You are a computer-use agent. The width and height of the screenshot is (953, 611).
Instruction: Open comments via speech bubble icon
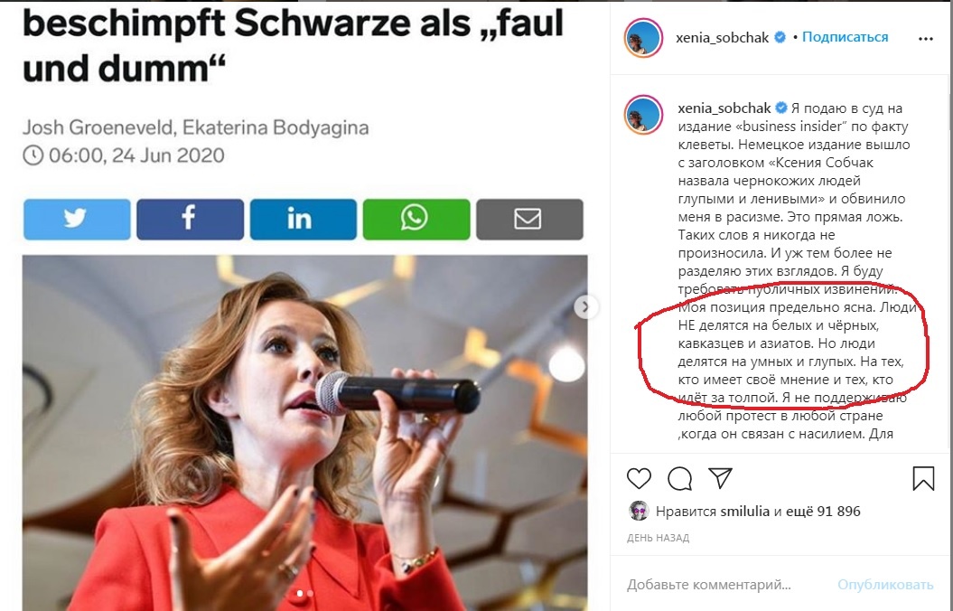point(679,478)
